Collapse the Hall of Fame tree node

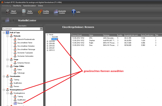tap(4, 33)
